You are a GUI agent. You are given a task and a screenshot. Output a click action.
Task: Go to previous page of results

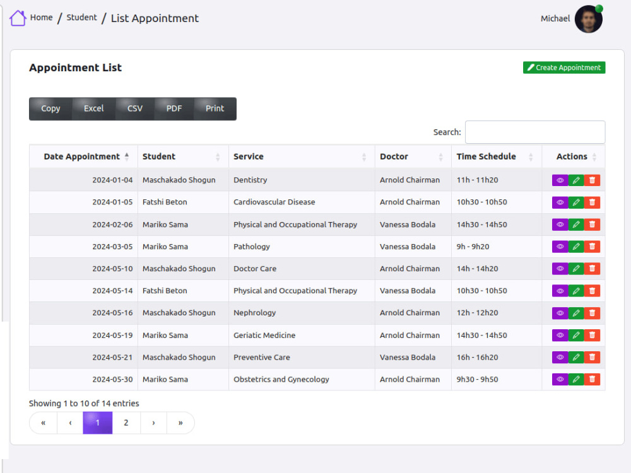[71, 423]
